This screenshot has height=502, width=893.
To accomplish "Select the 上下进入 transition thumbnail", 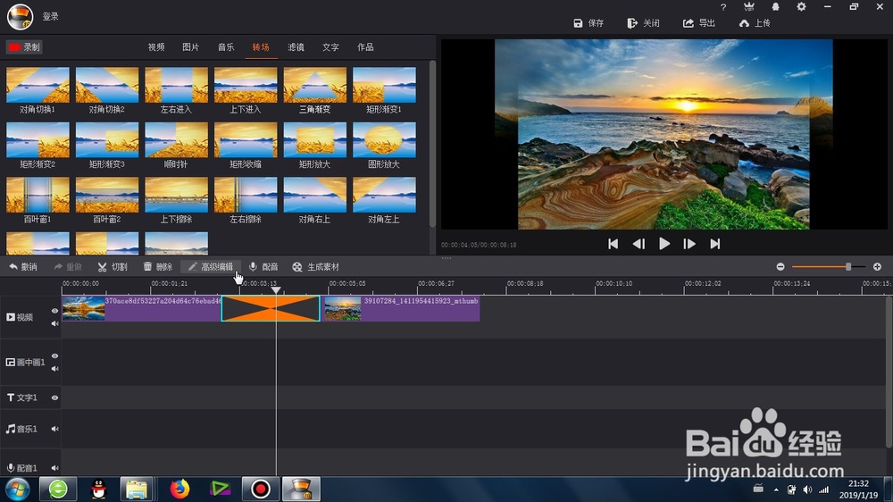I will [x=246, y=85].
